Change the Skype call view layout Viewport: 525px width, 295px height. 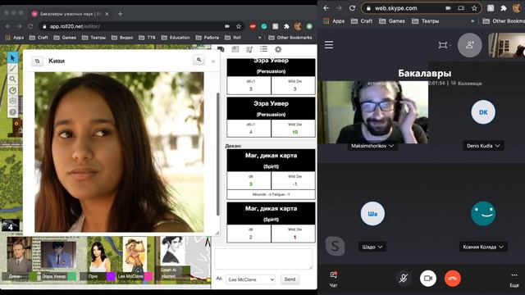(x=445, y=45)
